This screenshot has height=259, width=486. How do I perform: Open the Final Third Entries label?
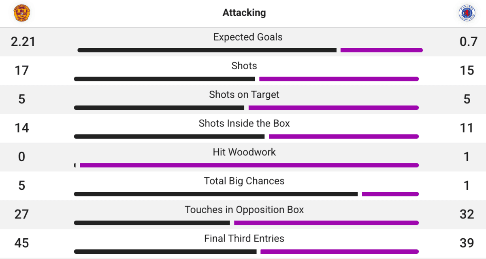click(244, 238)
